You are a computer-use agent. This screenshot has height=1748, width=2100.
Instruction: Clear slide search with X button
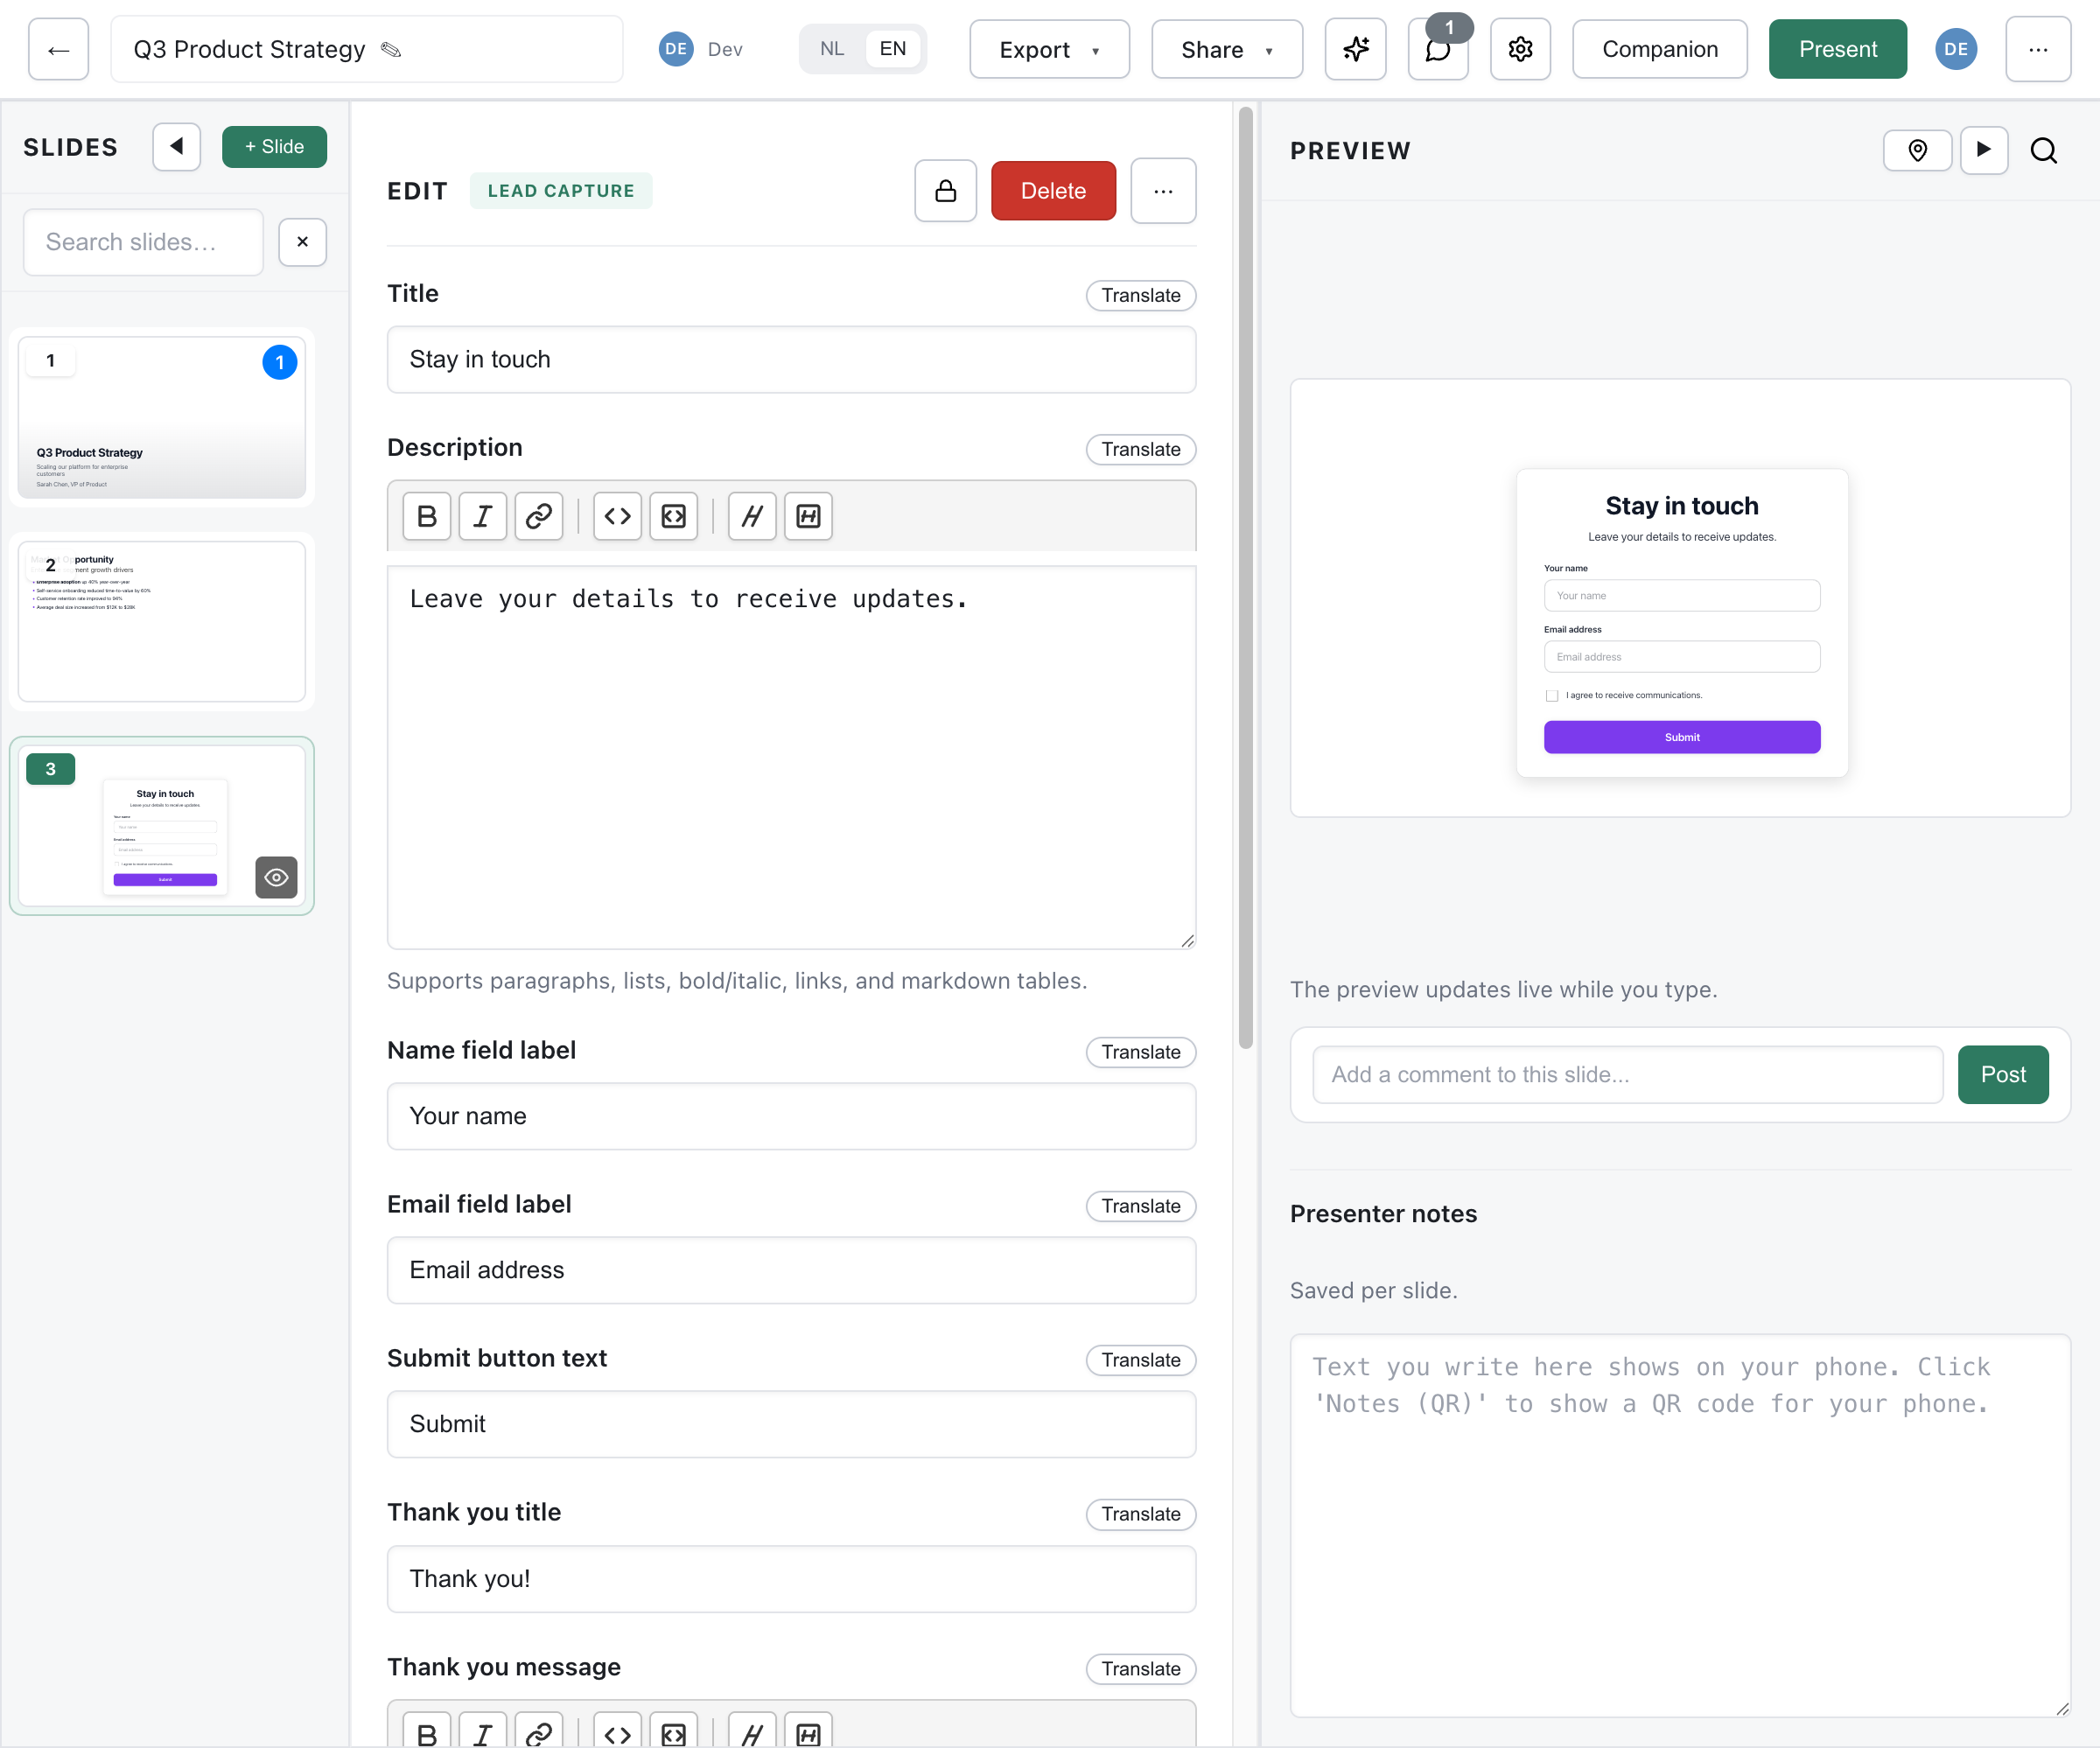(x=302, y=242)
